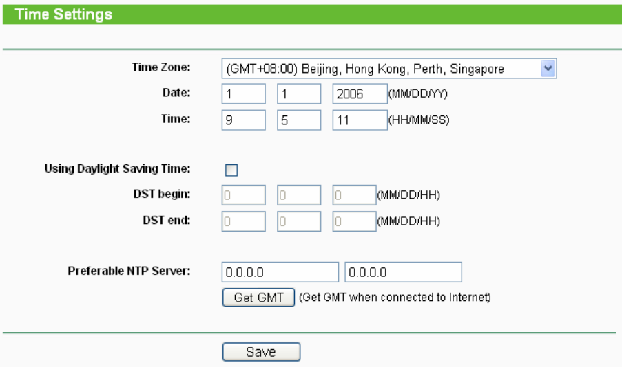Viewport: 622px width, 367px height.
Task: Click the 'Date:' label
Action: pos(176,93)
